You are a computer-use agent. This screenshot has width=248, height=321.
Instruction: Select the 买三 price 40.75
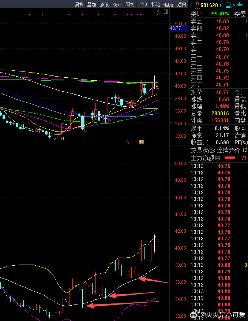222,71
